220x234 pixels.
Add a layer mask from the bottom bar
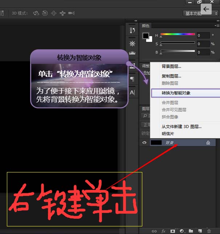[x=173, y=231]
